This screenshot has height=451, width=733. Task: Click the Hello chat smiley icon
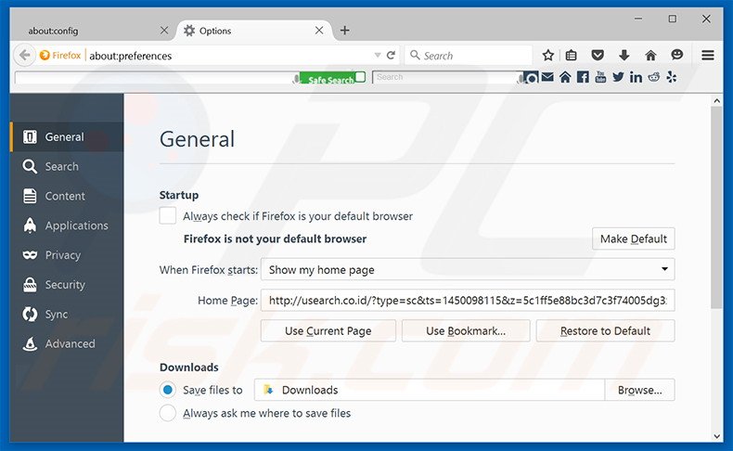(676, 55)
